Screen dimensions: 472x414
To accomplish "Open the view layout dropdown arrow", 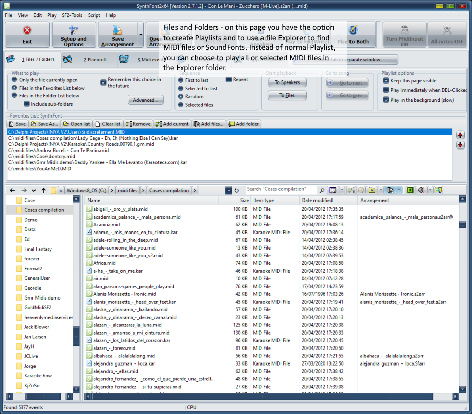I will tap(342, 190).
